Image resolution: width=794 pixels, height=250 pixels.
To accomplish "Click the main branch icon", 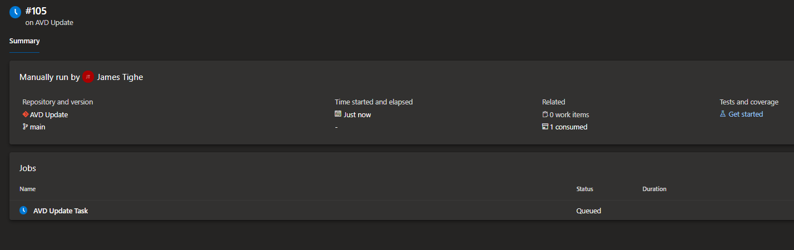I will (x=26, y=127).
